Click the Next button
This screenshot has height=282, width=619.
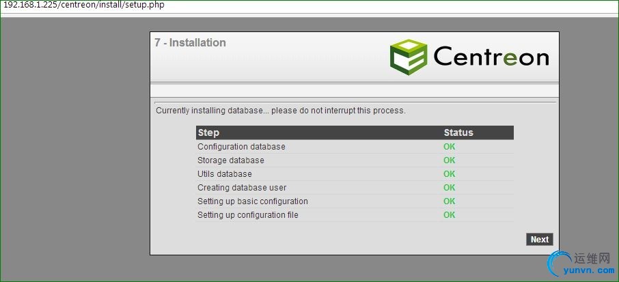539,239
